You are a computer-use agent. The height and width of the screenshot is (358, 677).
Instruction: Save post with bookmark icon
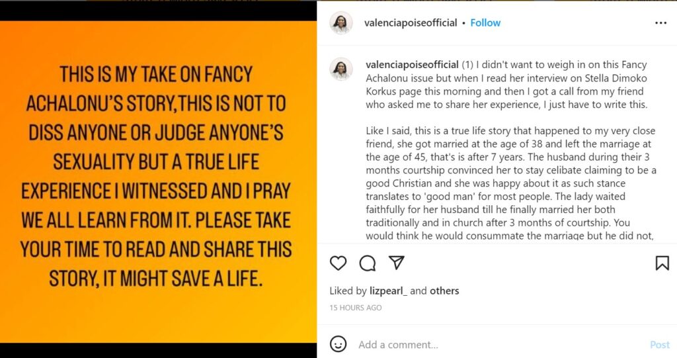[x=662, y=263]
